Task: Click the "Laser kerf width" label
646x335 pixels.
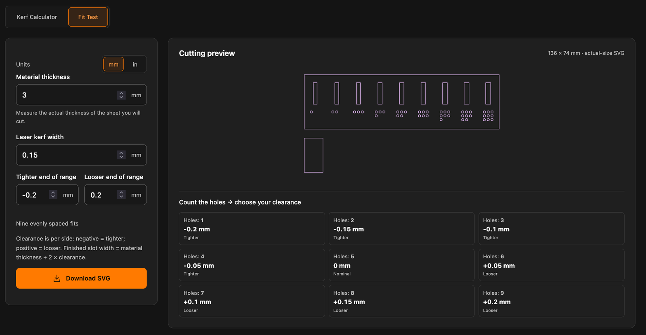Action: pyautogui.click(x=40, y=137)
